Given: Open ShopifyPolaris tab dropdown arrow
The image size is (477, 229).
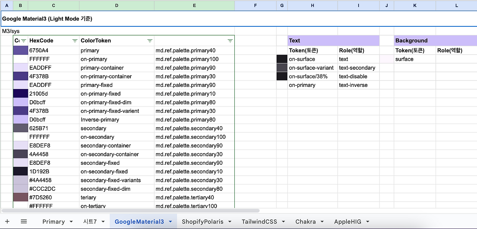Looking at the screenshot, I should point(231,222).
